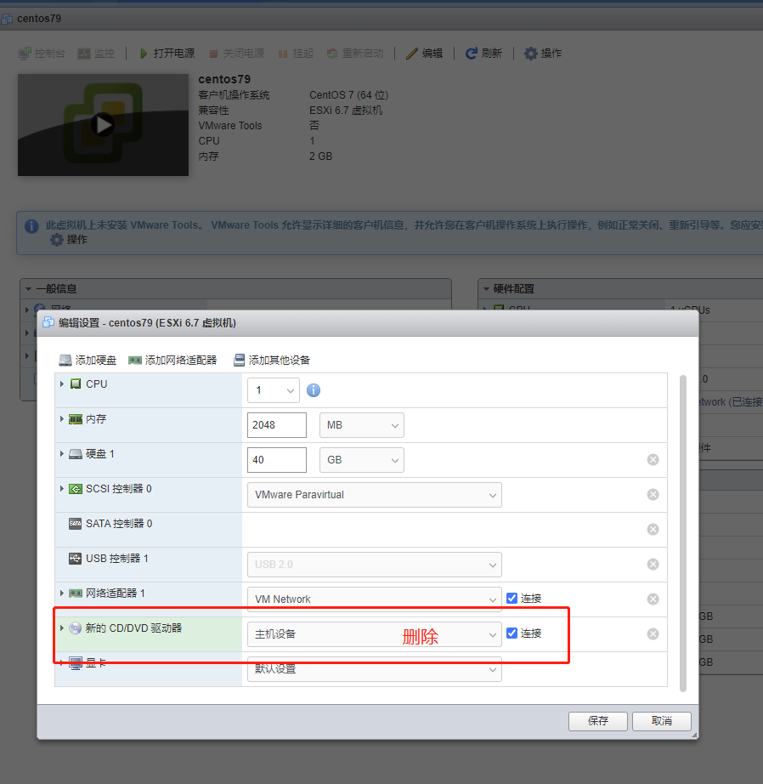
Task: Click the remove icon for SATA 控制器 0
Action: [x=653, y=529]
